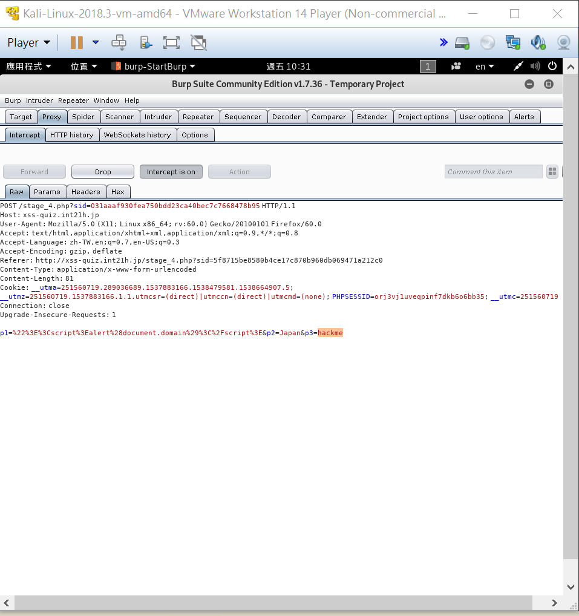The width and height of the screenshot is (579, 616).
Task: Click the sound card device icon
Action: pyautogui.click(x=538, y=42)
